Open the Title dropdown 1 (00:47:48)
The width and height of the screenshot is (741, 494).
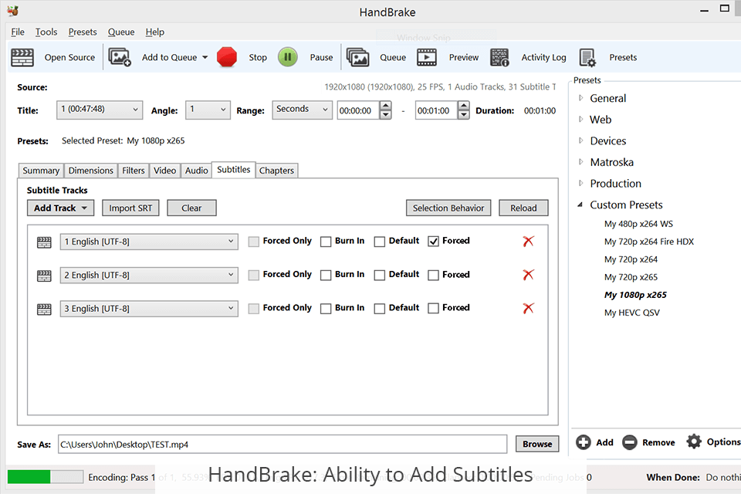pos(100,110)
